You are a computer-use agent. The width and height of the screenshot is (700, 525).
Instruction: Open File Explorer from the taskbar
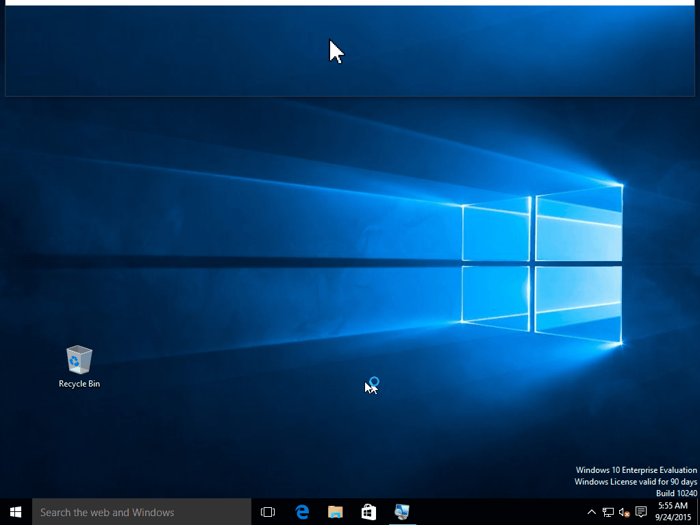335,512
